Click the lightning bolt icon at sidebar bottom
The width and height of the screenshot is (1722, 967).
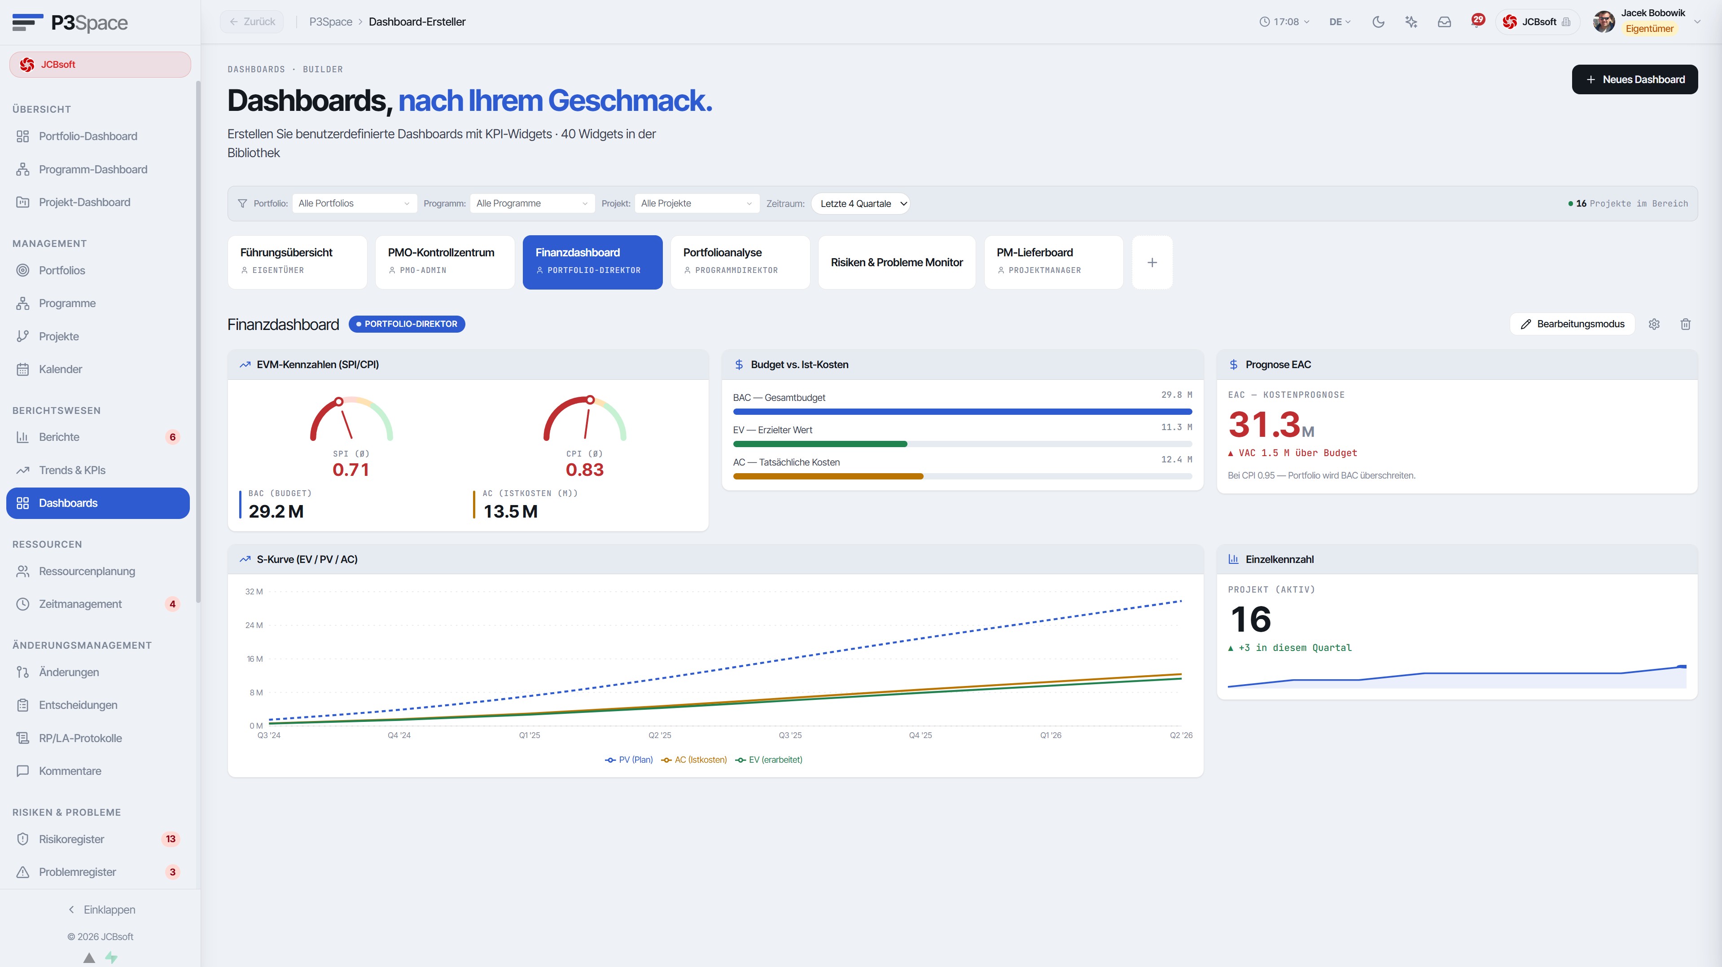(111, 958)
